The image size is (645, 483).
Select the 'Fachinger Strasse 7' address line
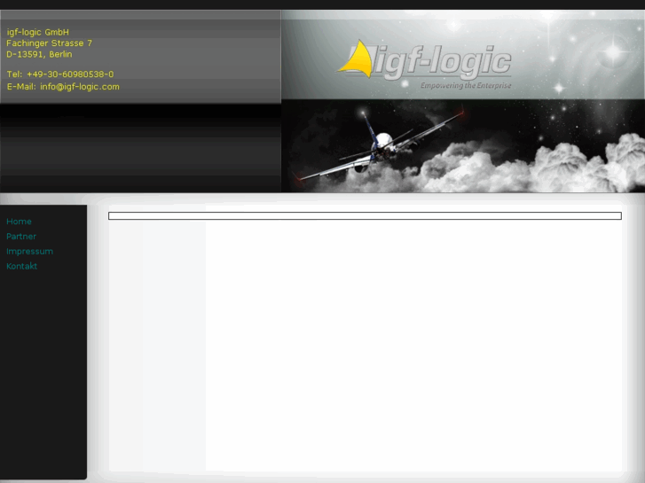[50, 43]
